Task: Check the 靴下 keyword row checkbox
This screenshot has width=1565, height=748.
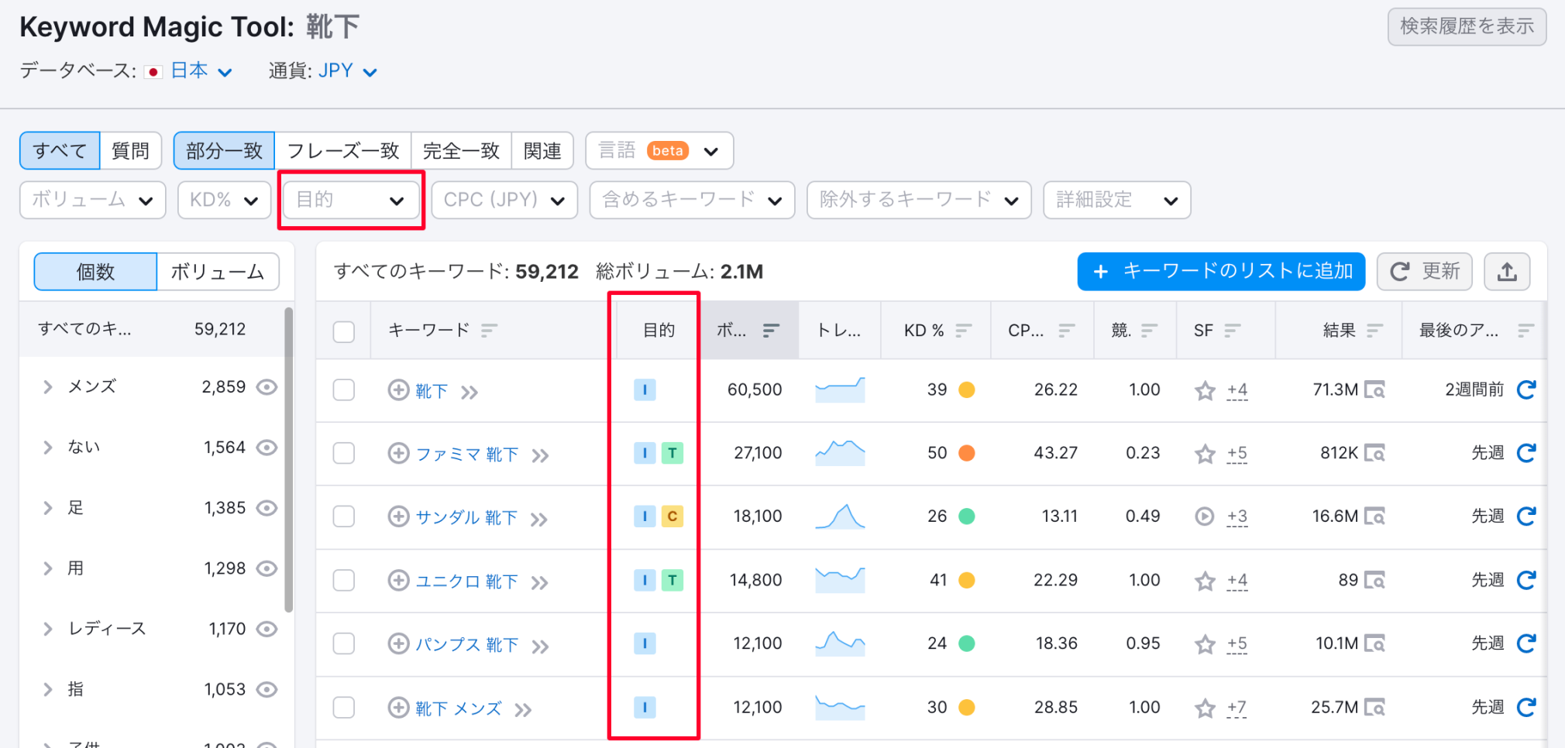Action: (344, 389)
